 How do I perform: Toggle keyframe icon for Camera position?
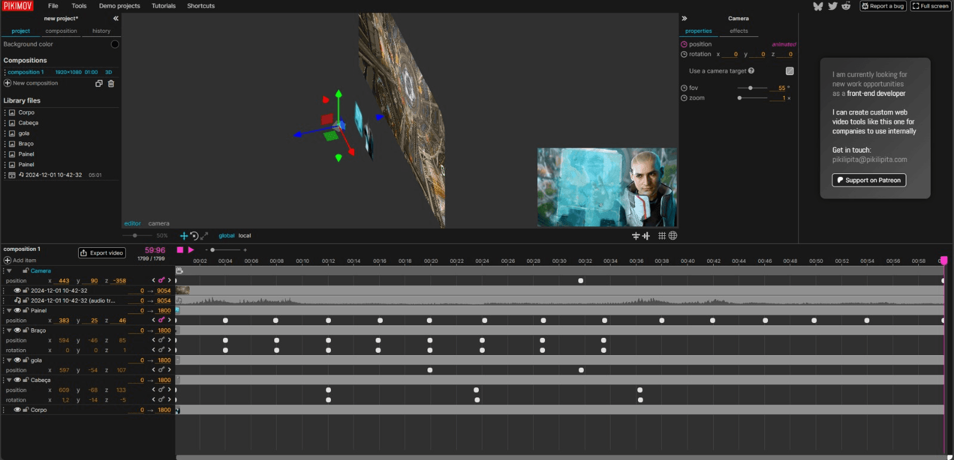point(161,281)
